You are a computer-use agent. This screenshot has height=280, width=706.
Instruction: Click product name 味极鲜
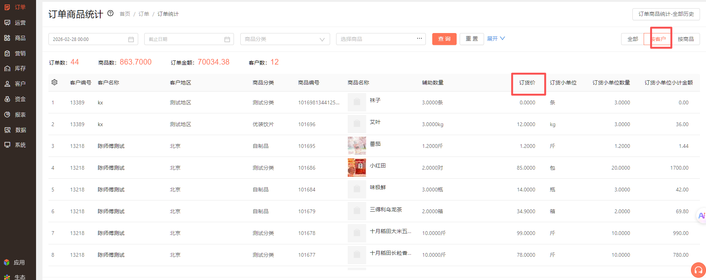pyautogui.click(x=378, y=187)
